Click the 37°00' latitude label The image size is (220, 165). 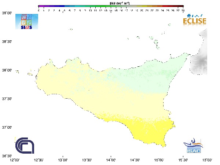coord(7,128)
